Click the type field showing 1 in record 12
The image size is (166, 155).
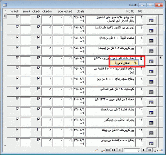coord(58,132)
